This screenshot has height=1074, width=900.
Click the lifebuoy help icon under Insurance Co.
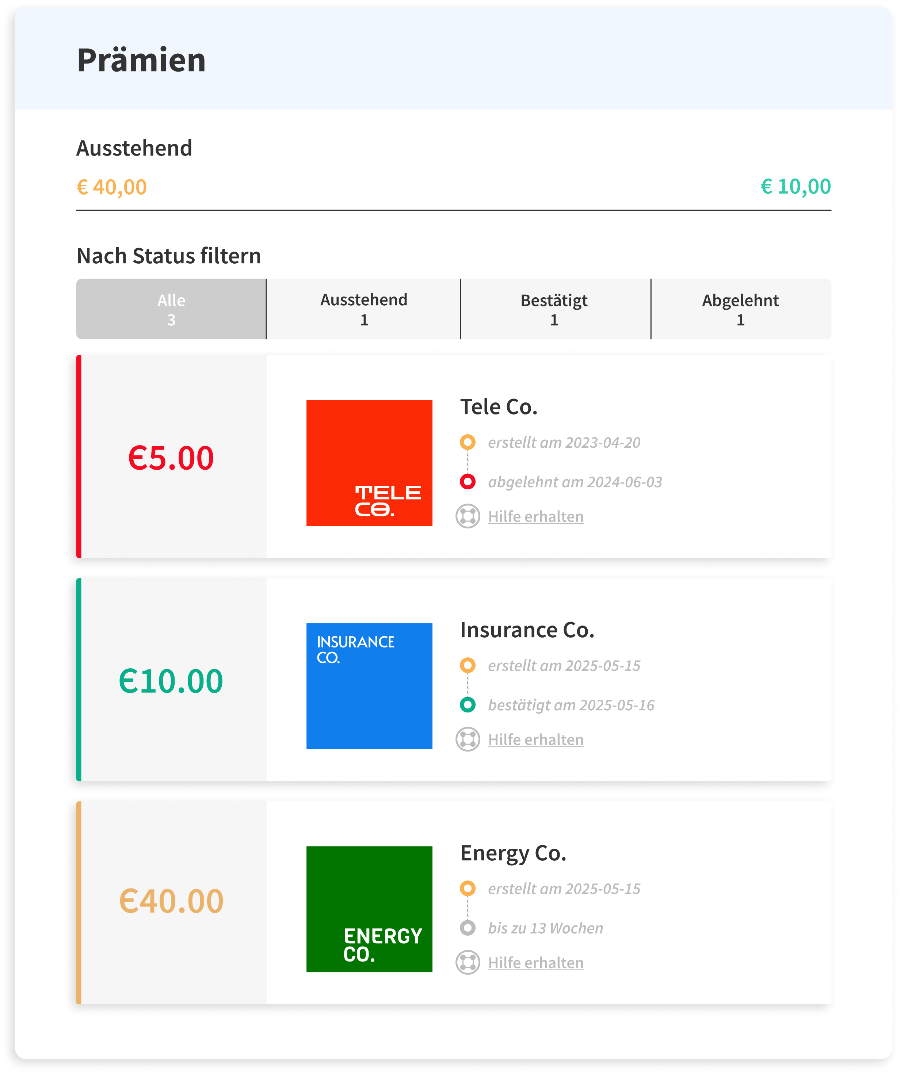(x=468, y=739)
